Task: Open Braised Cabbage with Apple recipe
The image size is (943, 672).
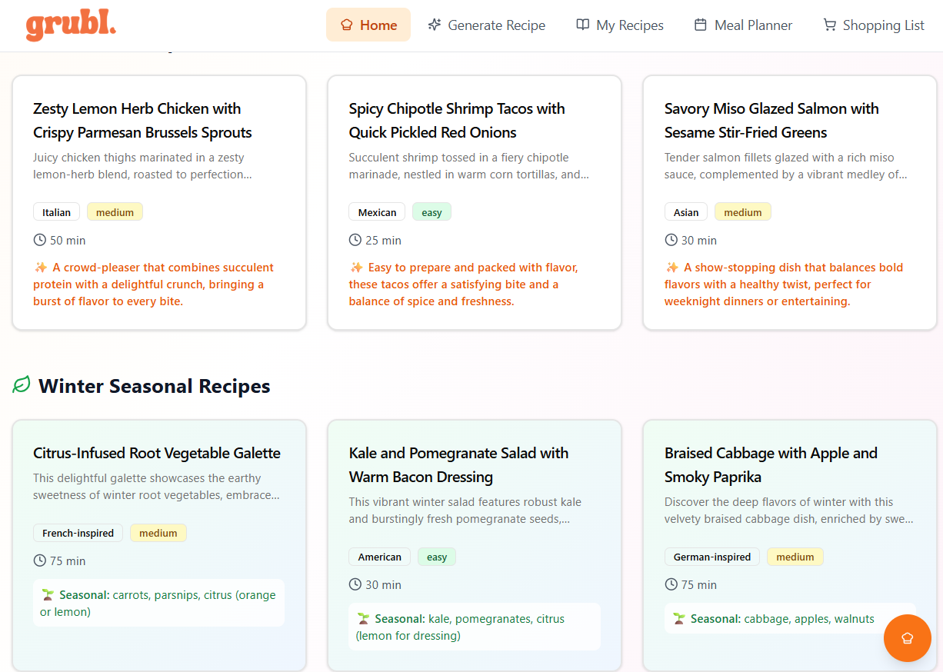Action: click(x=771, y=464)
